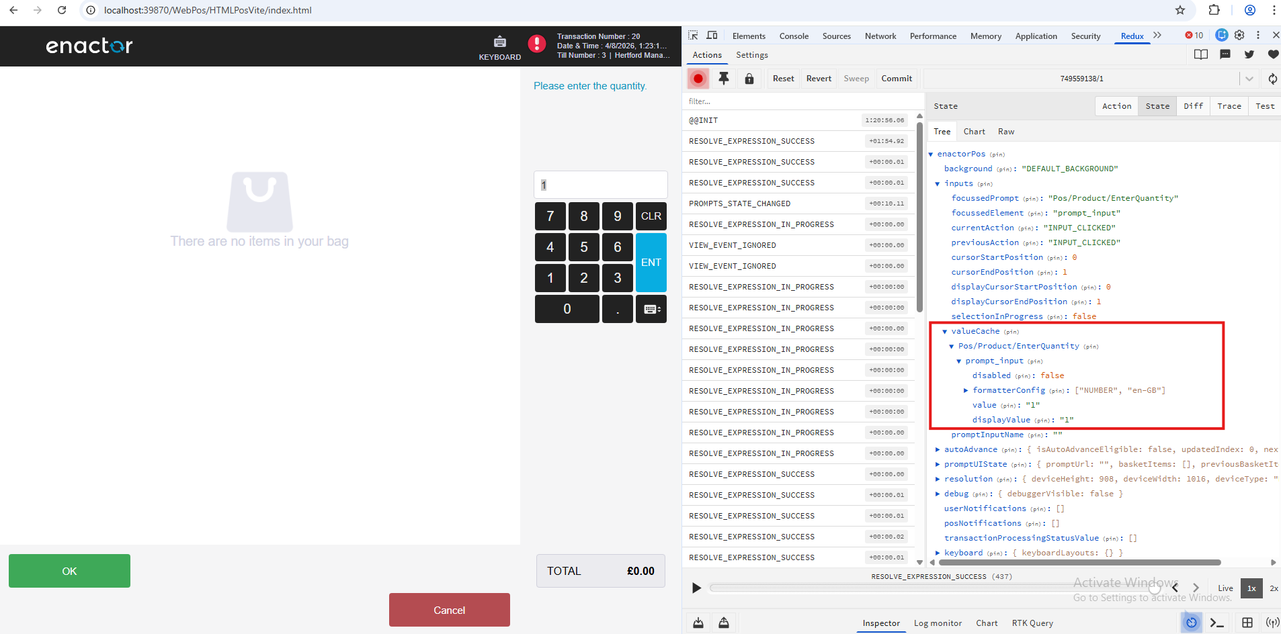This screenshot has height=634, width=1281.
Task: Click the pin icon to persist state
Action: (x=724, y=79)
